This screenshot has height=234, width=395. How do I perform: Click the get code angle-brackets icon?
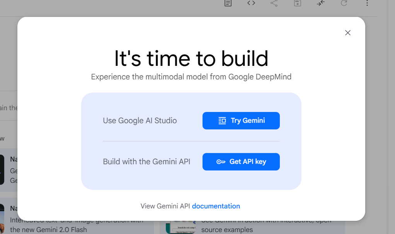tap(251, 3)
